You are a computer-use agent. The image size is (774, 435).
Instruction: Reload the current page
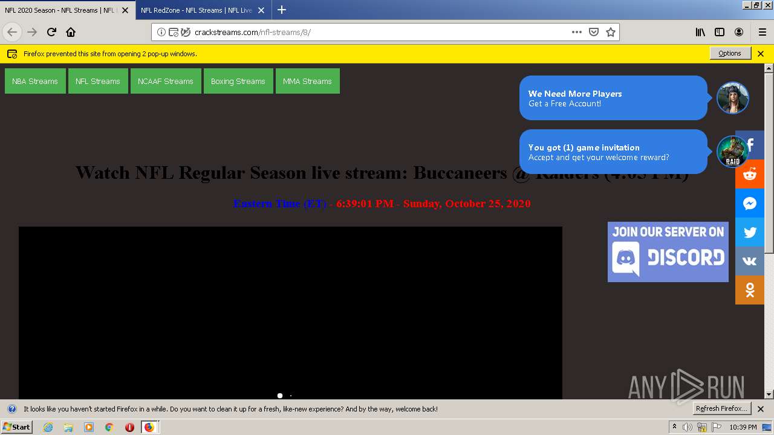pyautogui.click(x=51, y=32)
